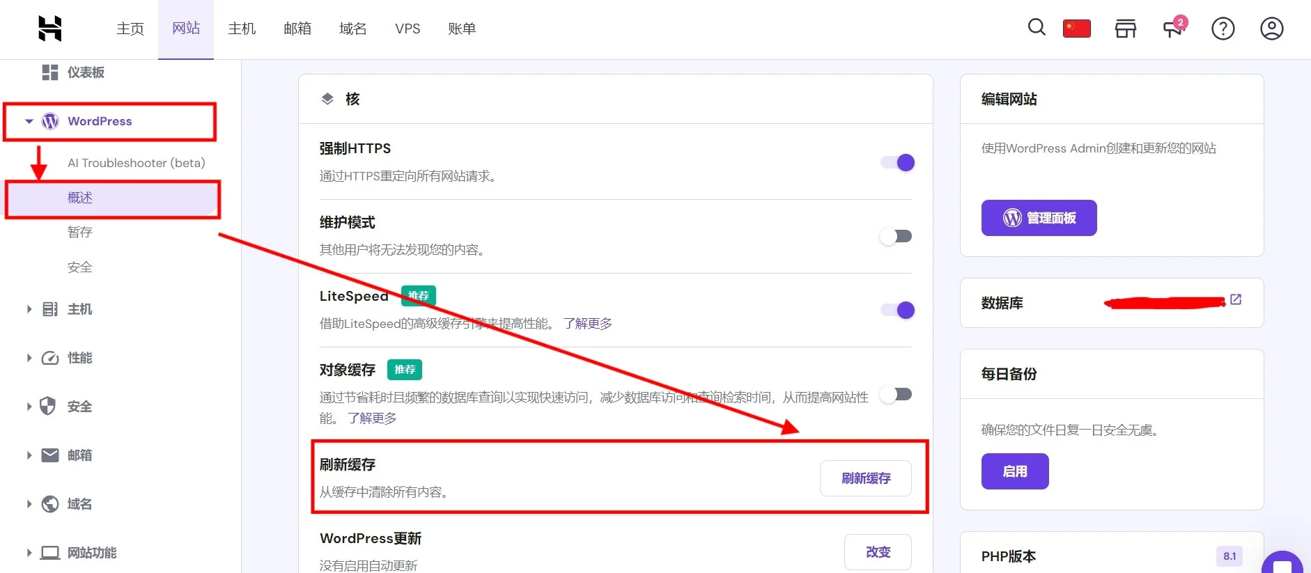Expand the 性能 sidebar section
The image size is (1311, 573).
tap(29, 358)
